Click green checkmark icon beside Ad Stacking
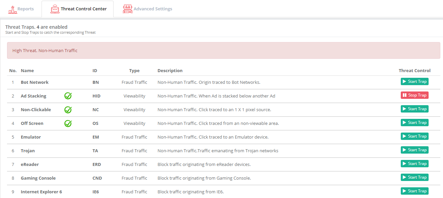This screenshot has height=198, width=443. tap(68, 96)
